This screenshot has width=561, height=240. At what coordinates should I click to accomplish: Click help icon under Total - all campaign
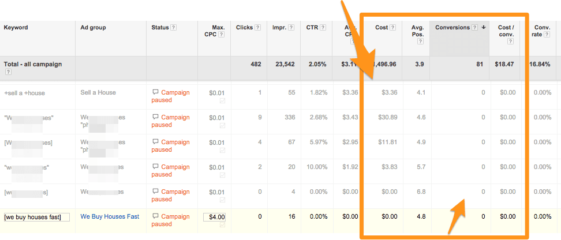point(7,72)
